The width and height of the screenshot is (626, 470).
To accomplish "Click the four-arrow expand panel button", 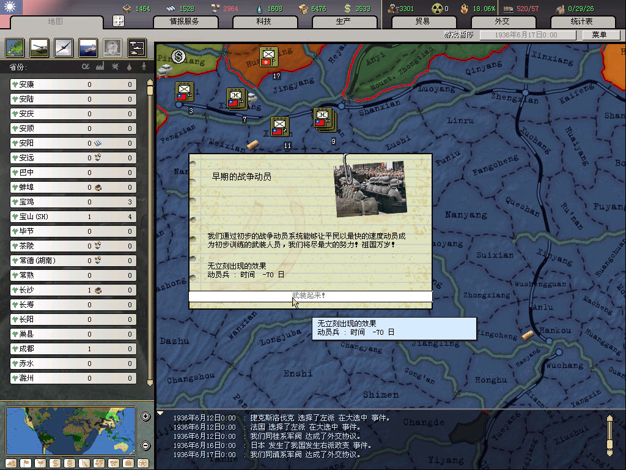I will (x=119, y=21).
